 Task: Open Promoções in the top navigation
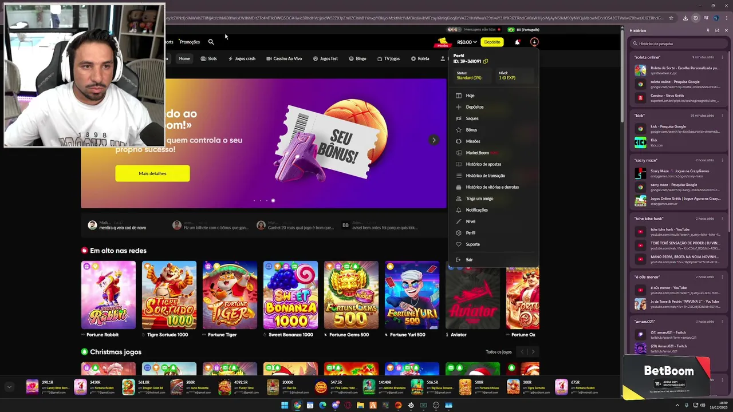click(190, 42)
